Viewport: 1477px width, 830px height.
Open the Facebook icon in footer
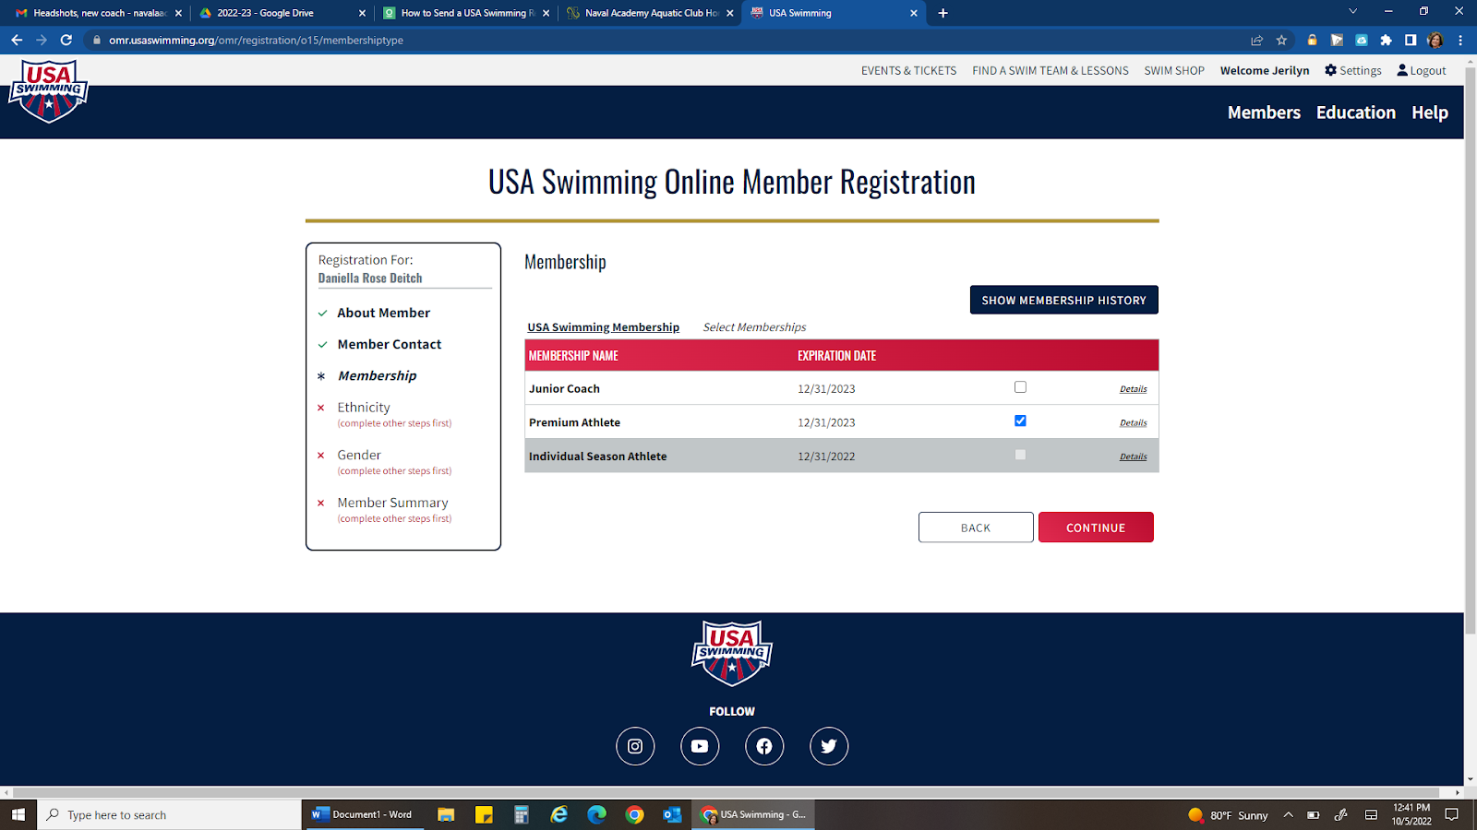764,746
